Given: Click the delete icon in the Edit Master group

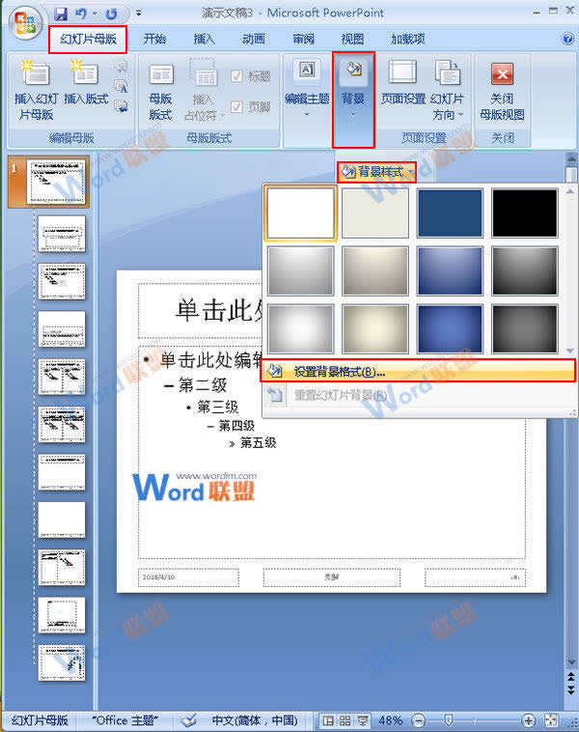Looking at the screenshot, I should click(121, 67).
